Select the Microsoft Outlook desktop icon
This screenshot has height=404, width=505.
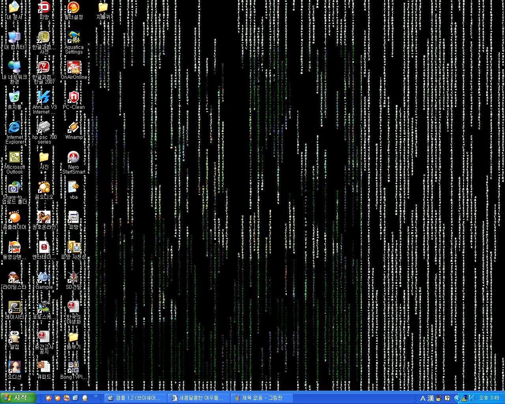tap(15, 162)
